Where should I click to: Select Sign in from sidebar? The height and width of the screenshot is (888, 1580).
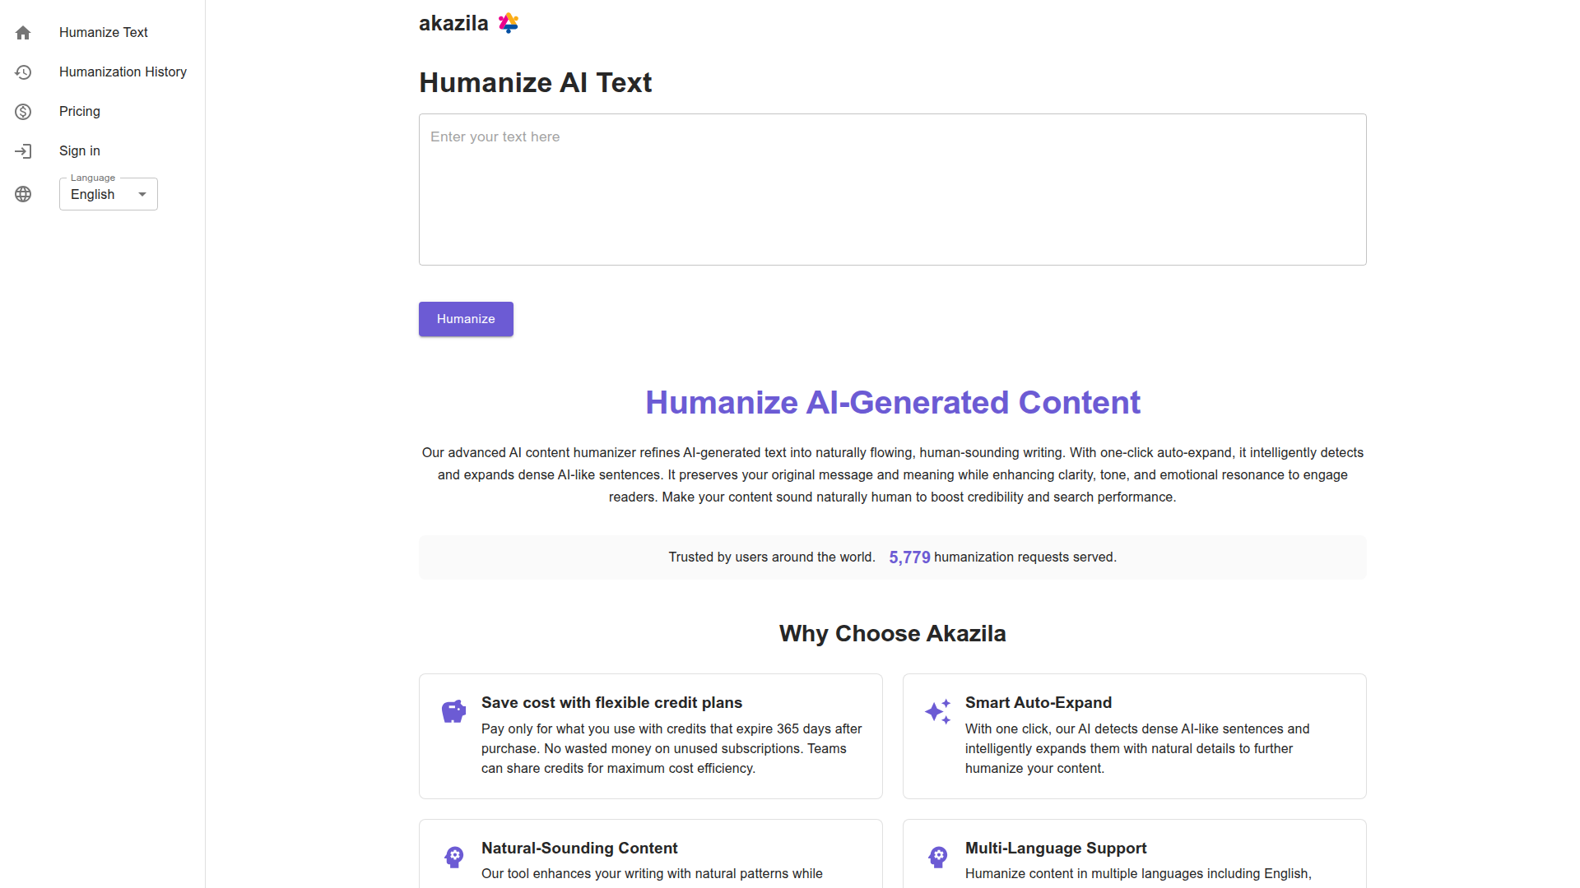pos(80,151)
